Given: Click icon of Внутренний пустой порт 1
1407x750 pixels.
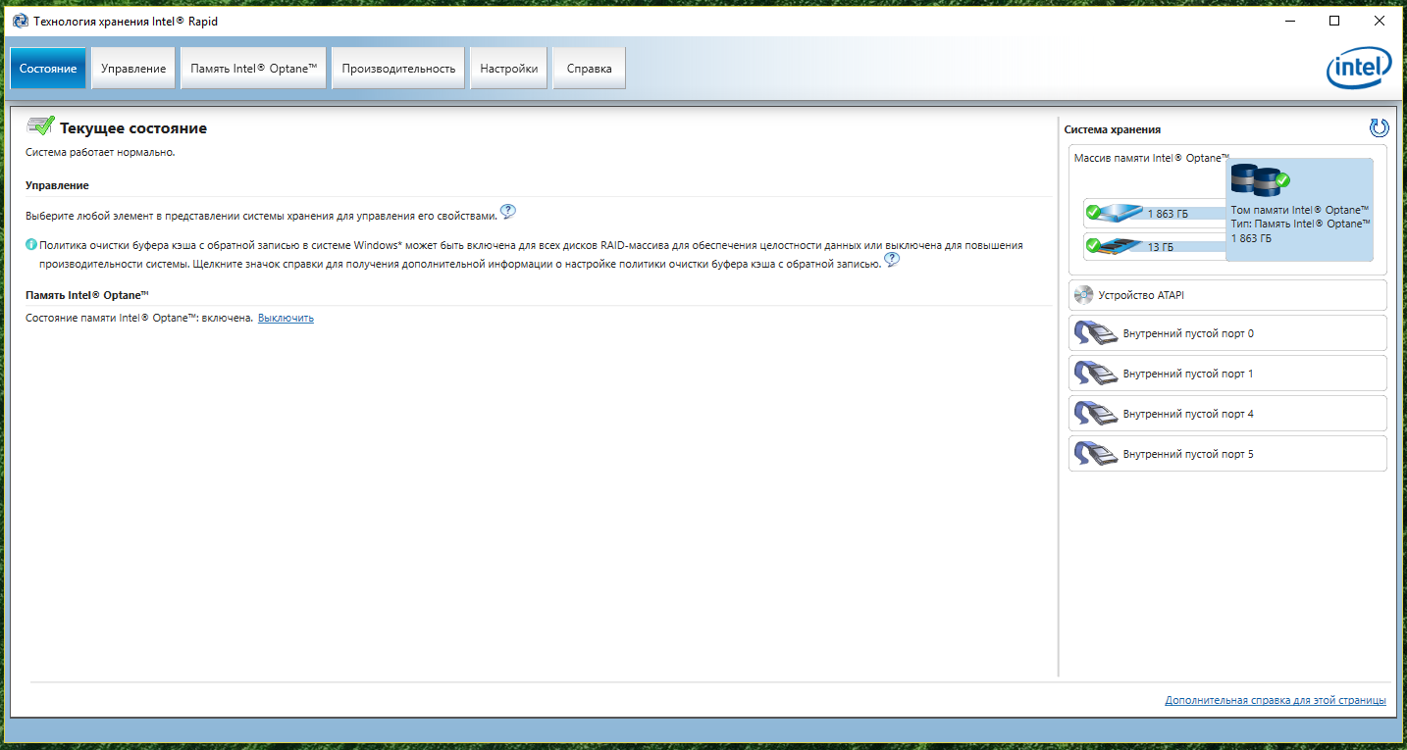Looking at the screenshot, I should point(1096,374).
